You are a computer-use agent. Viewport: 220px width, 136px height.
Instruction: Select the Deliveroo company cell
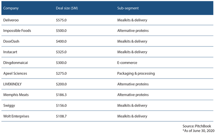click(x=11, y=20)
